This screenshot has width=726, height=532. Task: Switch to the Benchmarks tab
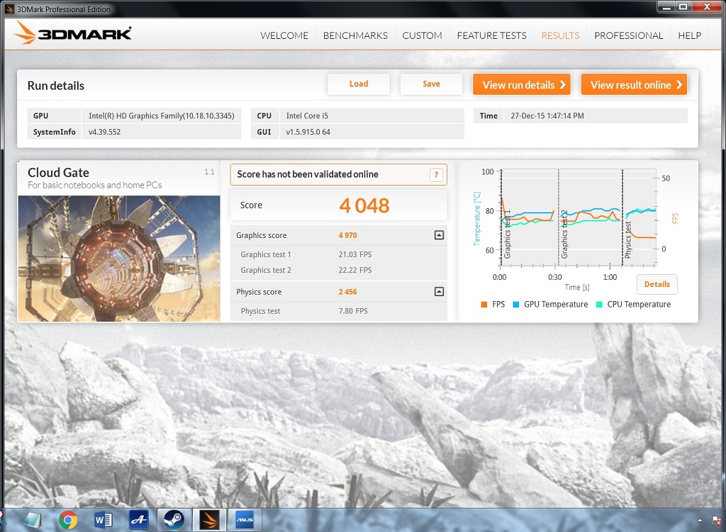pyautogui.click(x=355, y=35)
